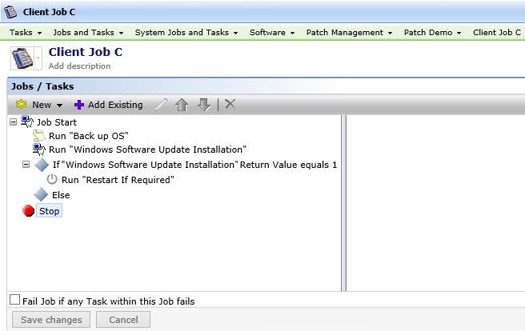Click the blue plus Add Existing icon
525x331 pixels.
click(x=79, y=105)
